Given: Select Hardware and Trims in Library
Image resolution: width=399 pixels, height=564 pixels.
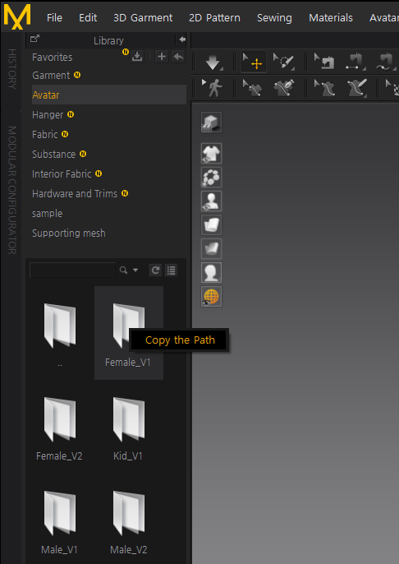Looking at the screenshot, I should click(x=75, y=193).
